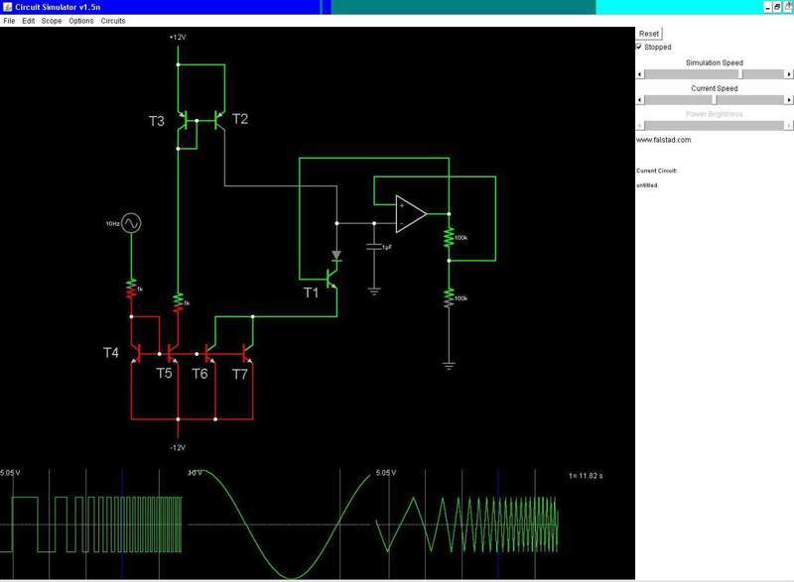Select the 1k resistor below the AC source
Screen dimensions: 794x582
click(x=132, y=289)
